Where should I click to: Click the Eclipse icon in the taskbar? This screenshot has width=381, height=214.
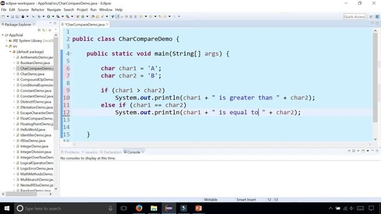click(169, 208)
